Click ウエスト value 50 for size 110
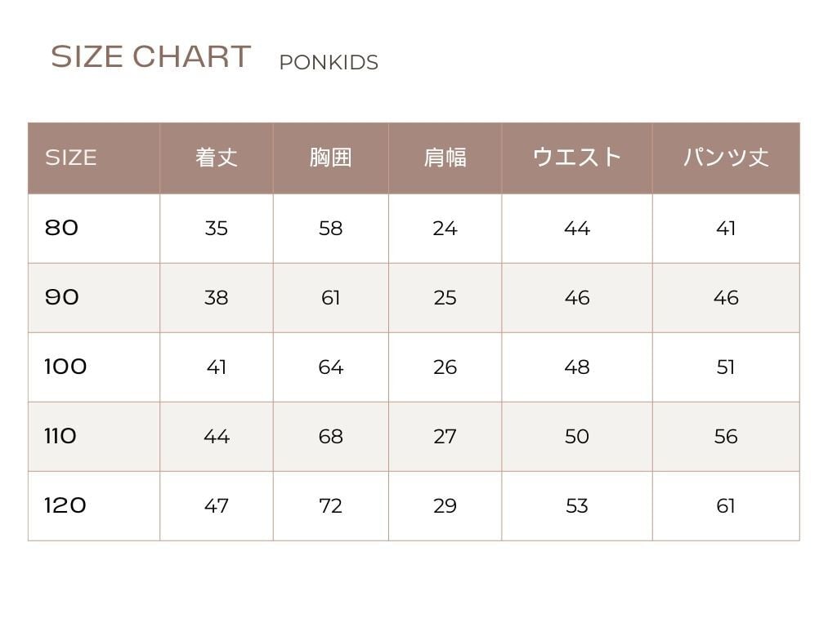The image size is (837, 627). pos(577,437)
